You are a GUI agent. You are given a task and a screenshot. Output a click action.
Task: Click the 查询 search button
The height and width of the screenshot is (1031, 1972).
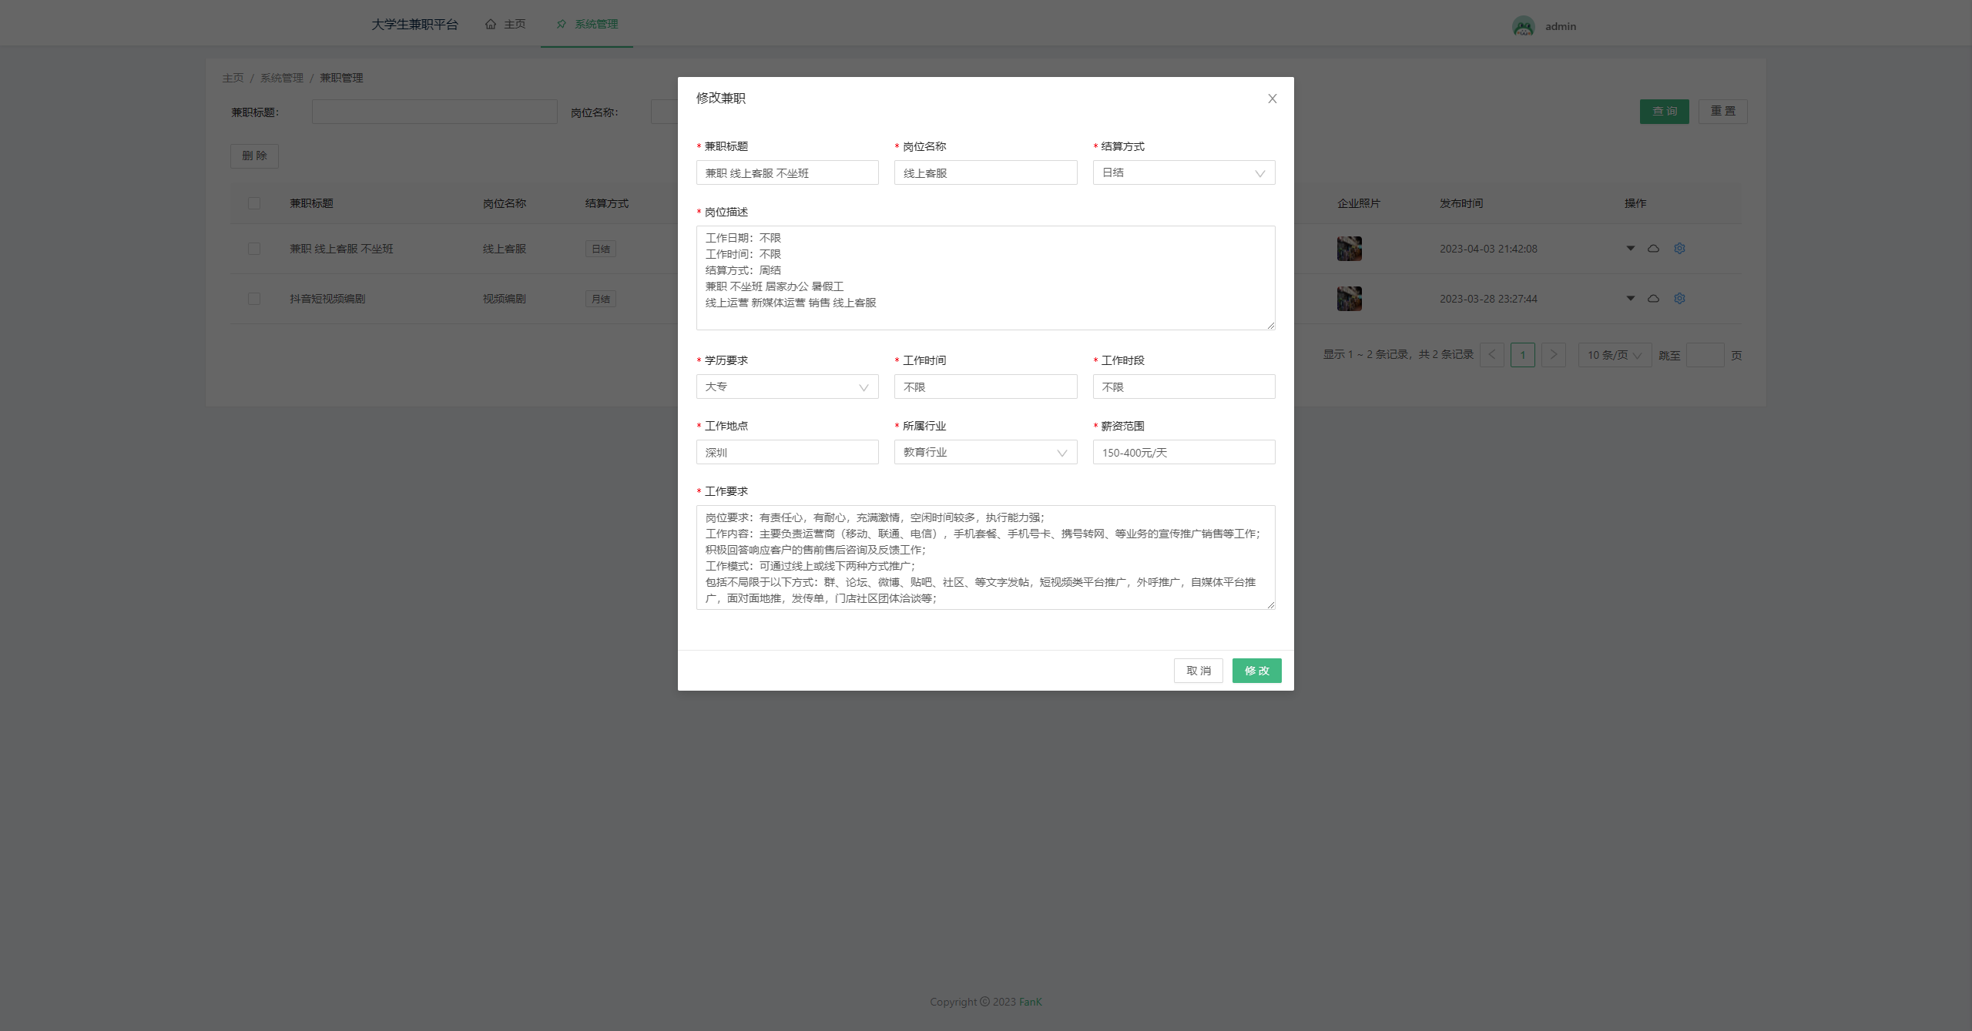tap(1664, 112)
